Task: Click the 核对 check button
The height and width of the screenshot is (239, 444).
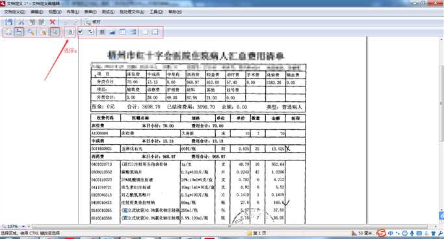Action: point(93,22)
